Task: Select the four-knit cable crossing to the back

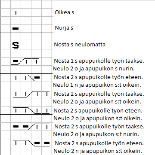Action: click(x=31, y=94)
